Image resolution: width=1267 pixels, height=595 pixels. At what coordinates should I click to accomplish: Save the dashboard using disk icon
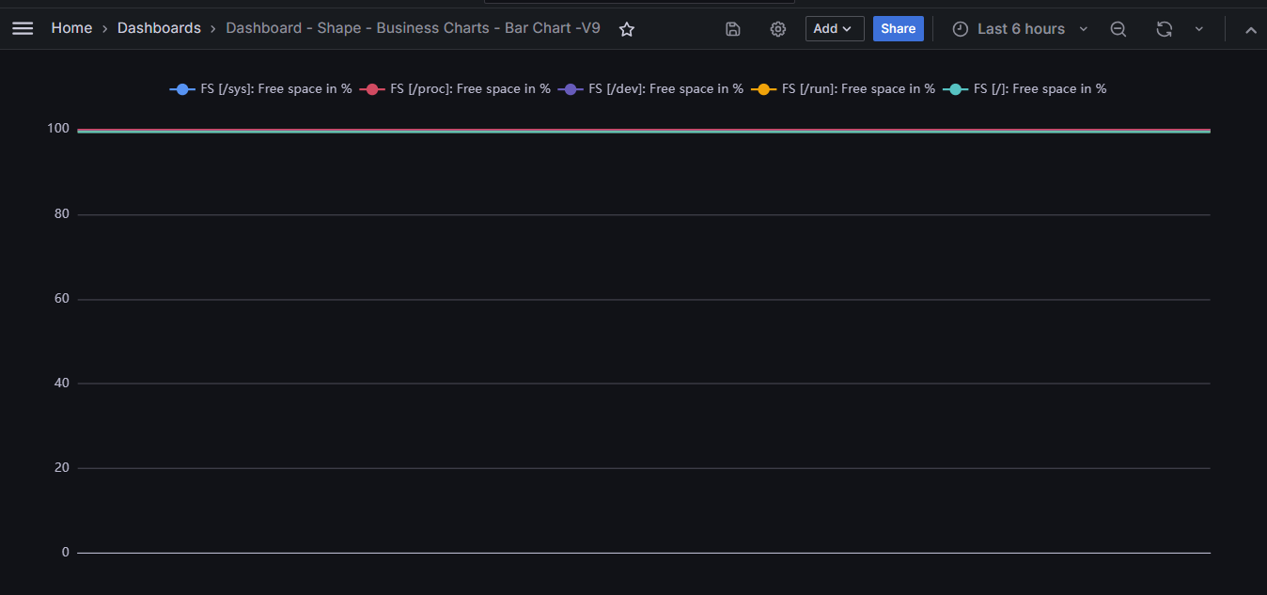click(733, 29)
